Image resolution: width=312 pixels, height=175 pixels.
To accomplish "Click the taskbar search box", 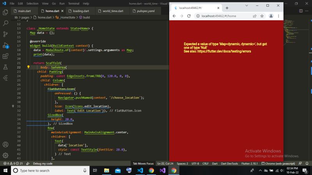I will click(x=50, y=170).
